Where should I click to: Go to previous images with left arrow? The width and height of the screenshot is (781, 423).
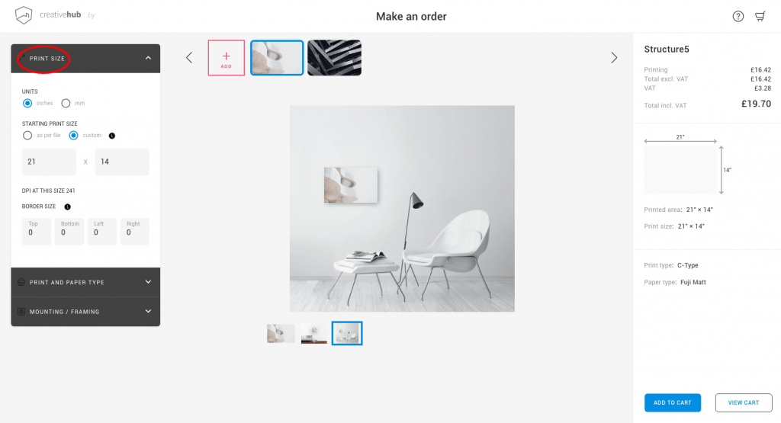(x=189, y=58)
